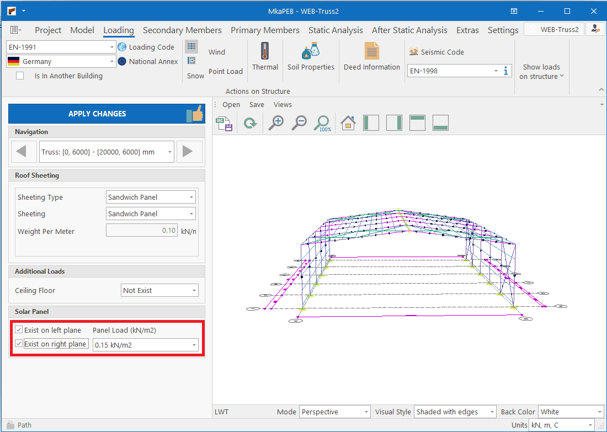Click the zoom out magnifier icon
The height and width of the screenshot is (432, 607).
pos(299,122)
